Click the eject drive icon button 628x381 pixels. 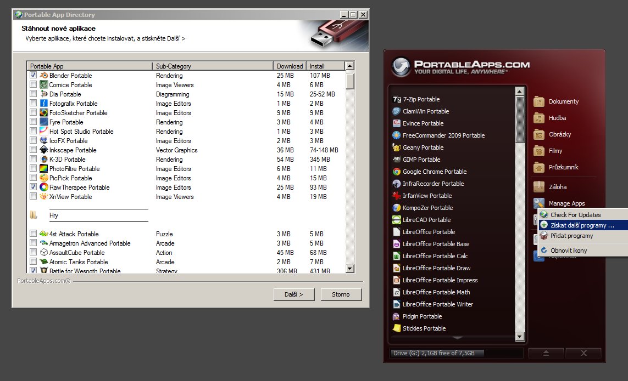(546, 353)
